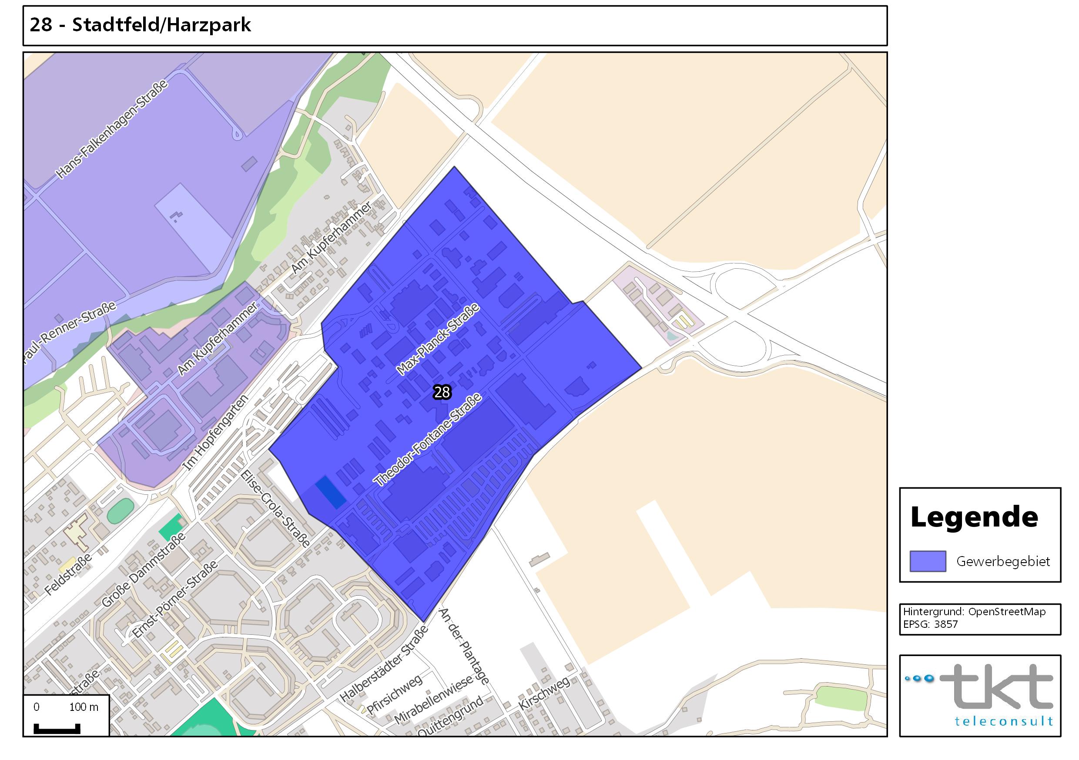1079x760 pixels.
Task: Click the upper 'Am Kupferhammer' label
Action: click(x=331, y=238)
